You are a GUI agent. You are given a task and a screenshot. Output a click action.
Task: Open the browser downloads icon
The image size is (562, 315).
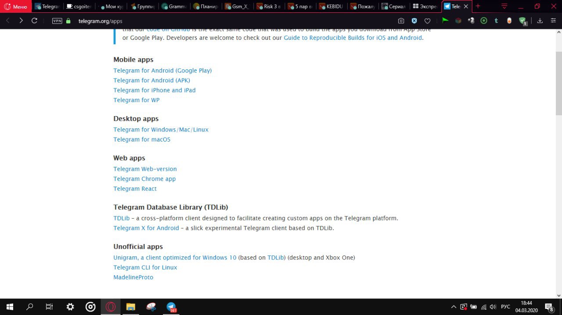[x=540, y=21]
